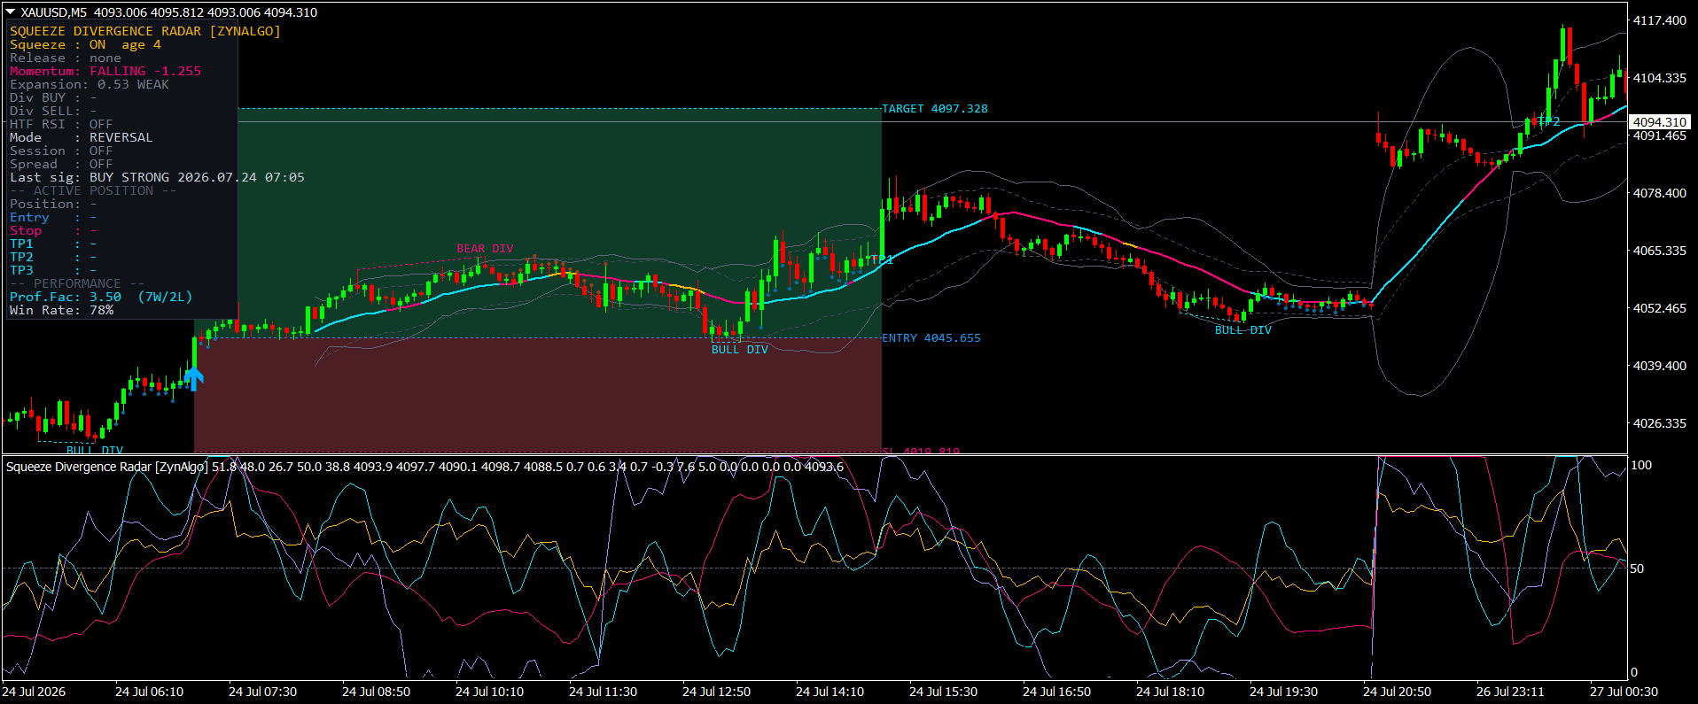Image resolution: width=1698 pixels, height=704 pixels.
Task: Click price scale value 4026.335
Action: 1660,423
